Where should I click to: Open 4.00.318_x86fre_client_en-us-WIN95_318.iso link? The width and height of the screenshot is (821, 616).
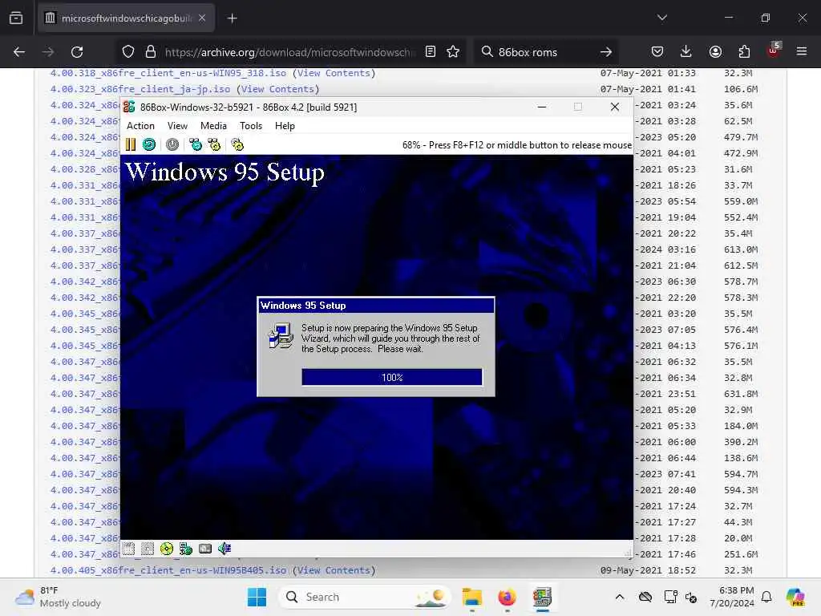point(168,73)
